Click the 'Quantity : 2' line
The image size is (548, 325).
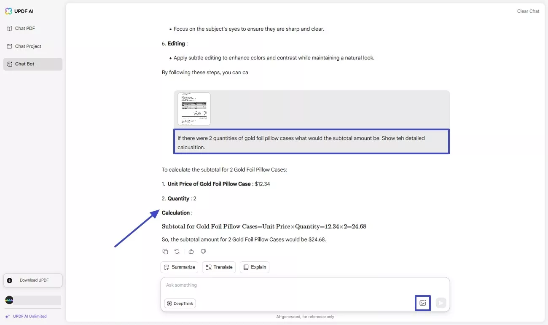click(179, 199)
